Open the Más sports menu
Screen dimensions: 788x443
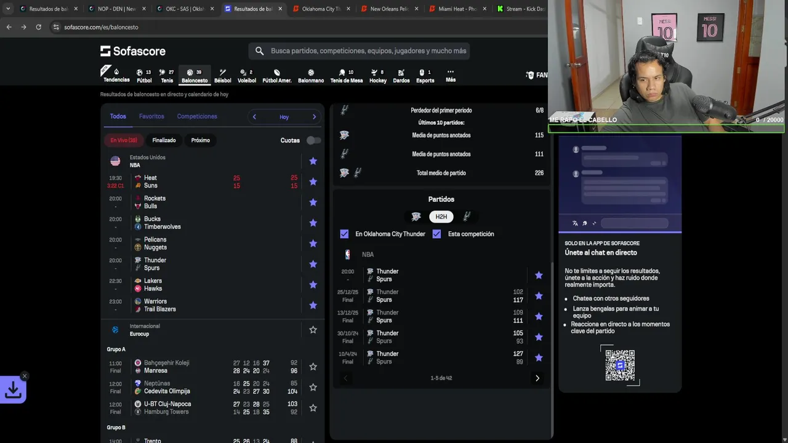(x=451, y=76)
